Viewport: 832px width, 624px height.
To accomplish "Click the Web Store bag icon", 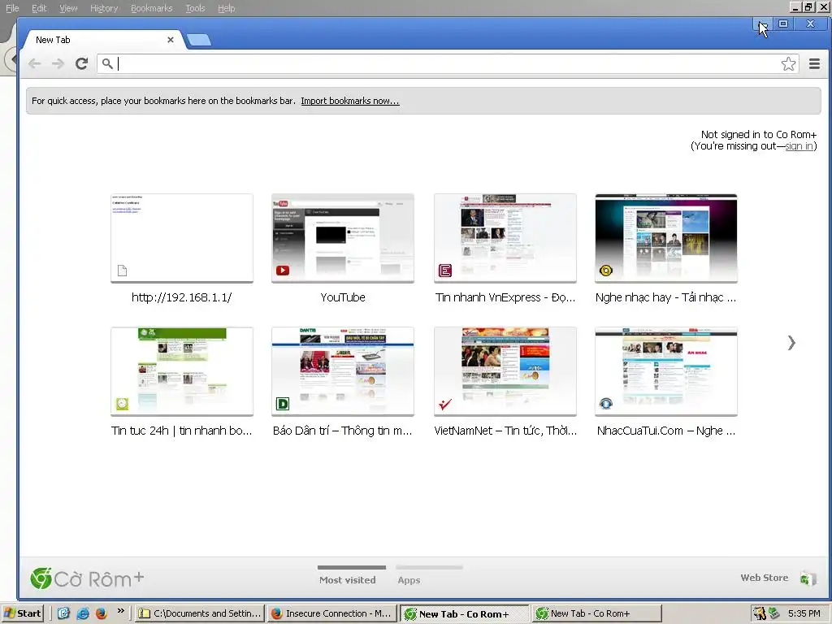I will (x=807, y=578).
